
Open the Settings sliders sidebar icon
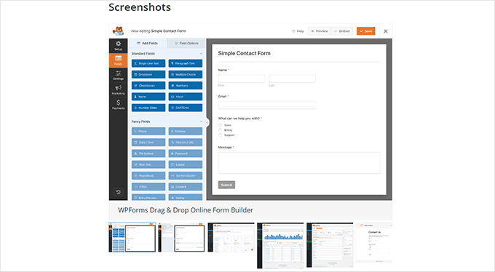click(x=118, y=75)
